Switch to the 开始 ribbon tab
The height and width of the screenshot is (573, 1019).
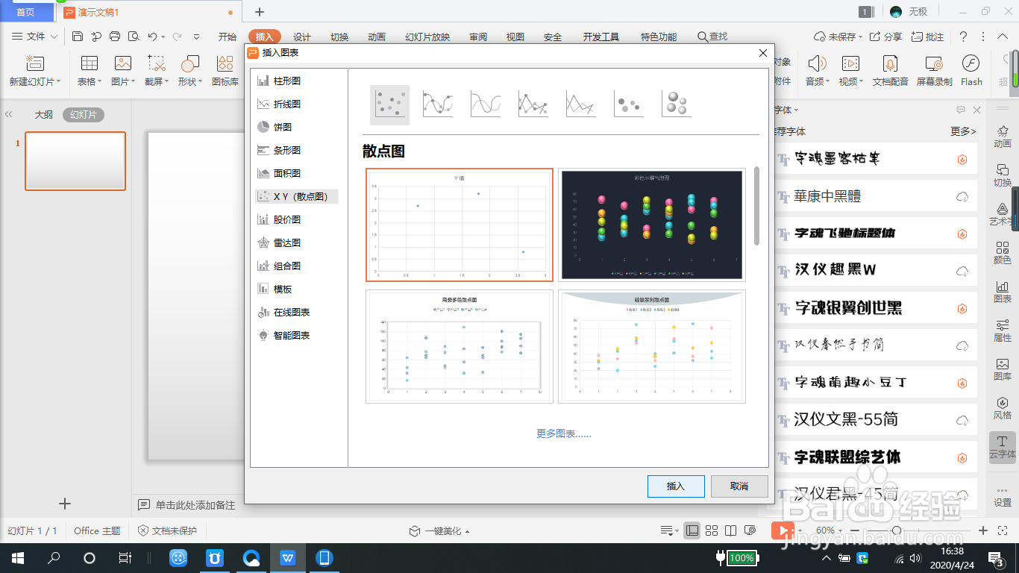tap(228, 37)
